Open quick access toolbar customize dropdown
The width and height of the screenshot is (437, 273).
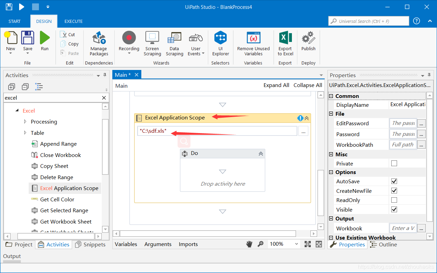pyautogui.click(x=48, y=7)
